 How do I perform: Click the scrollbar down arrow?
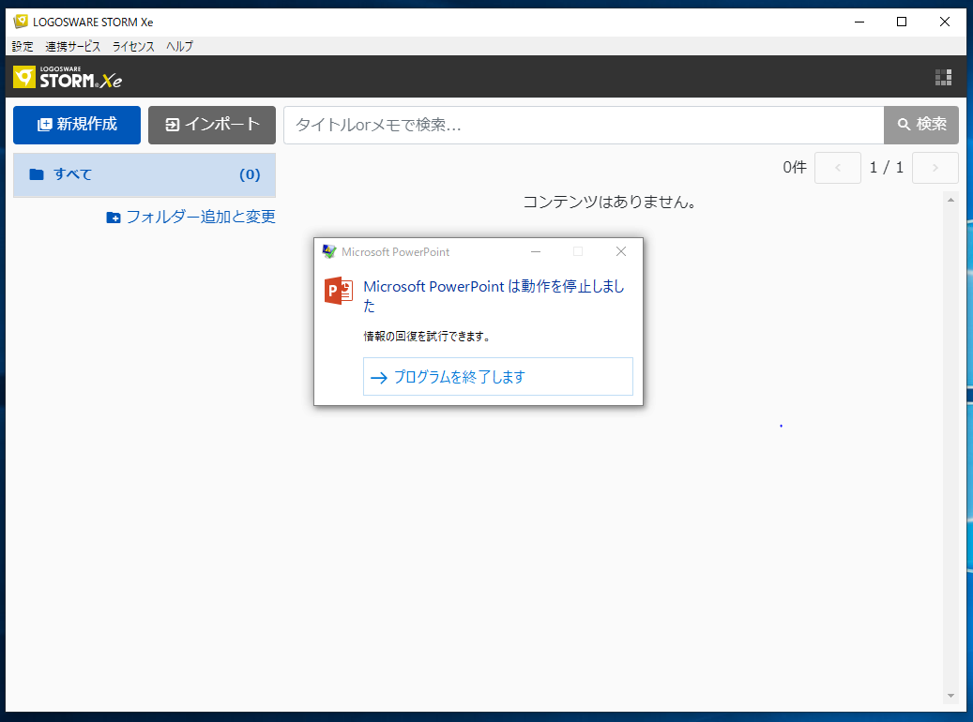(950, 696)
